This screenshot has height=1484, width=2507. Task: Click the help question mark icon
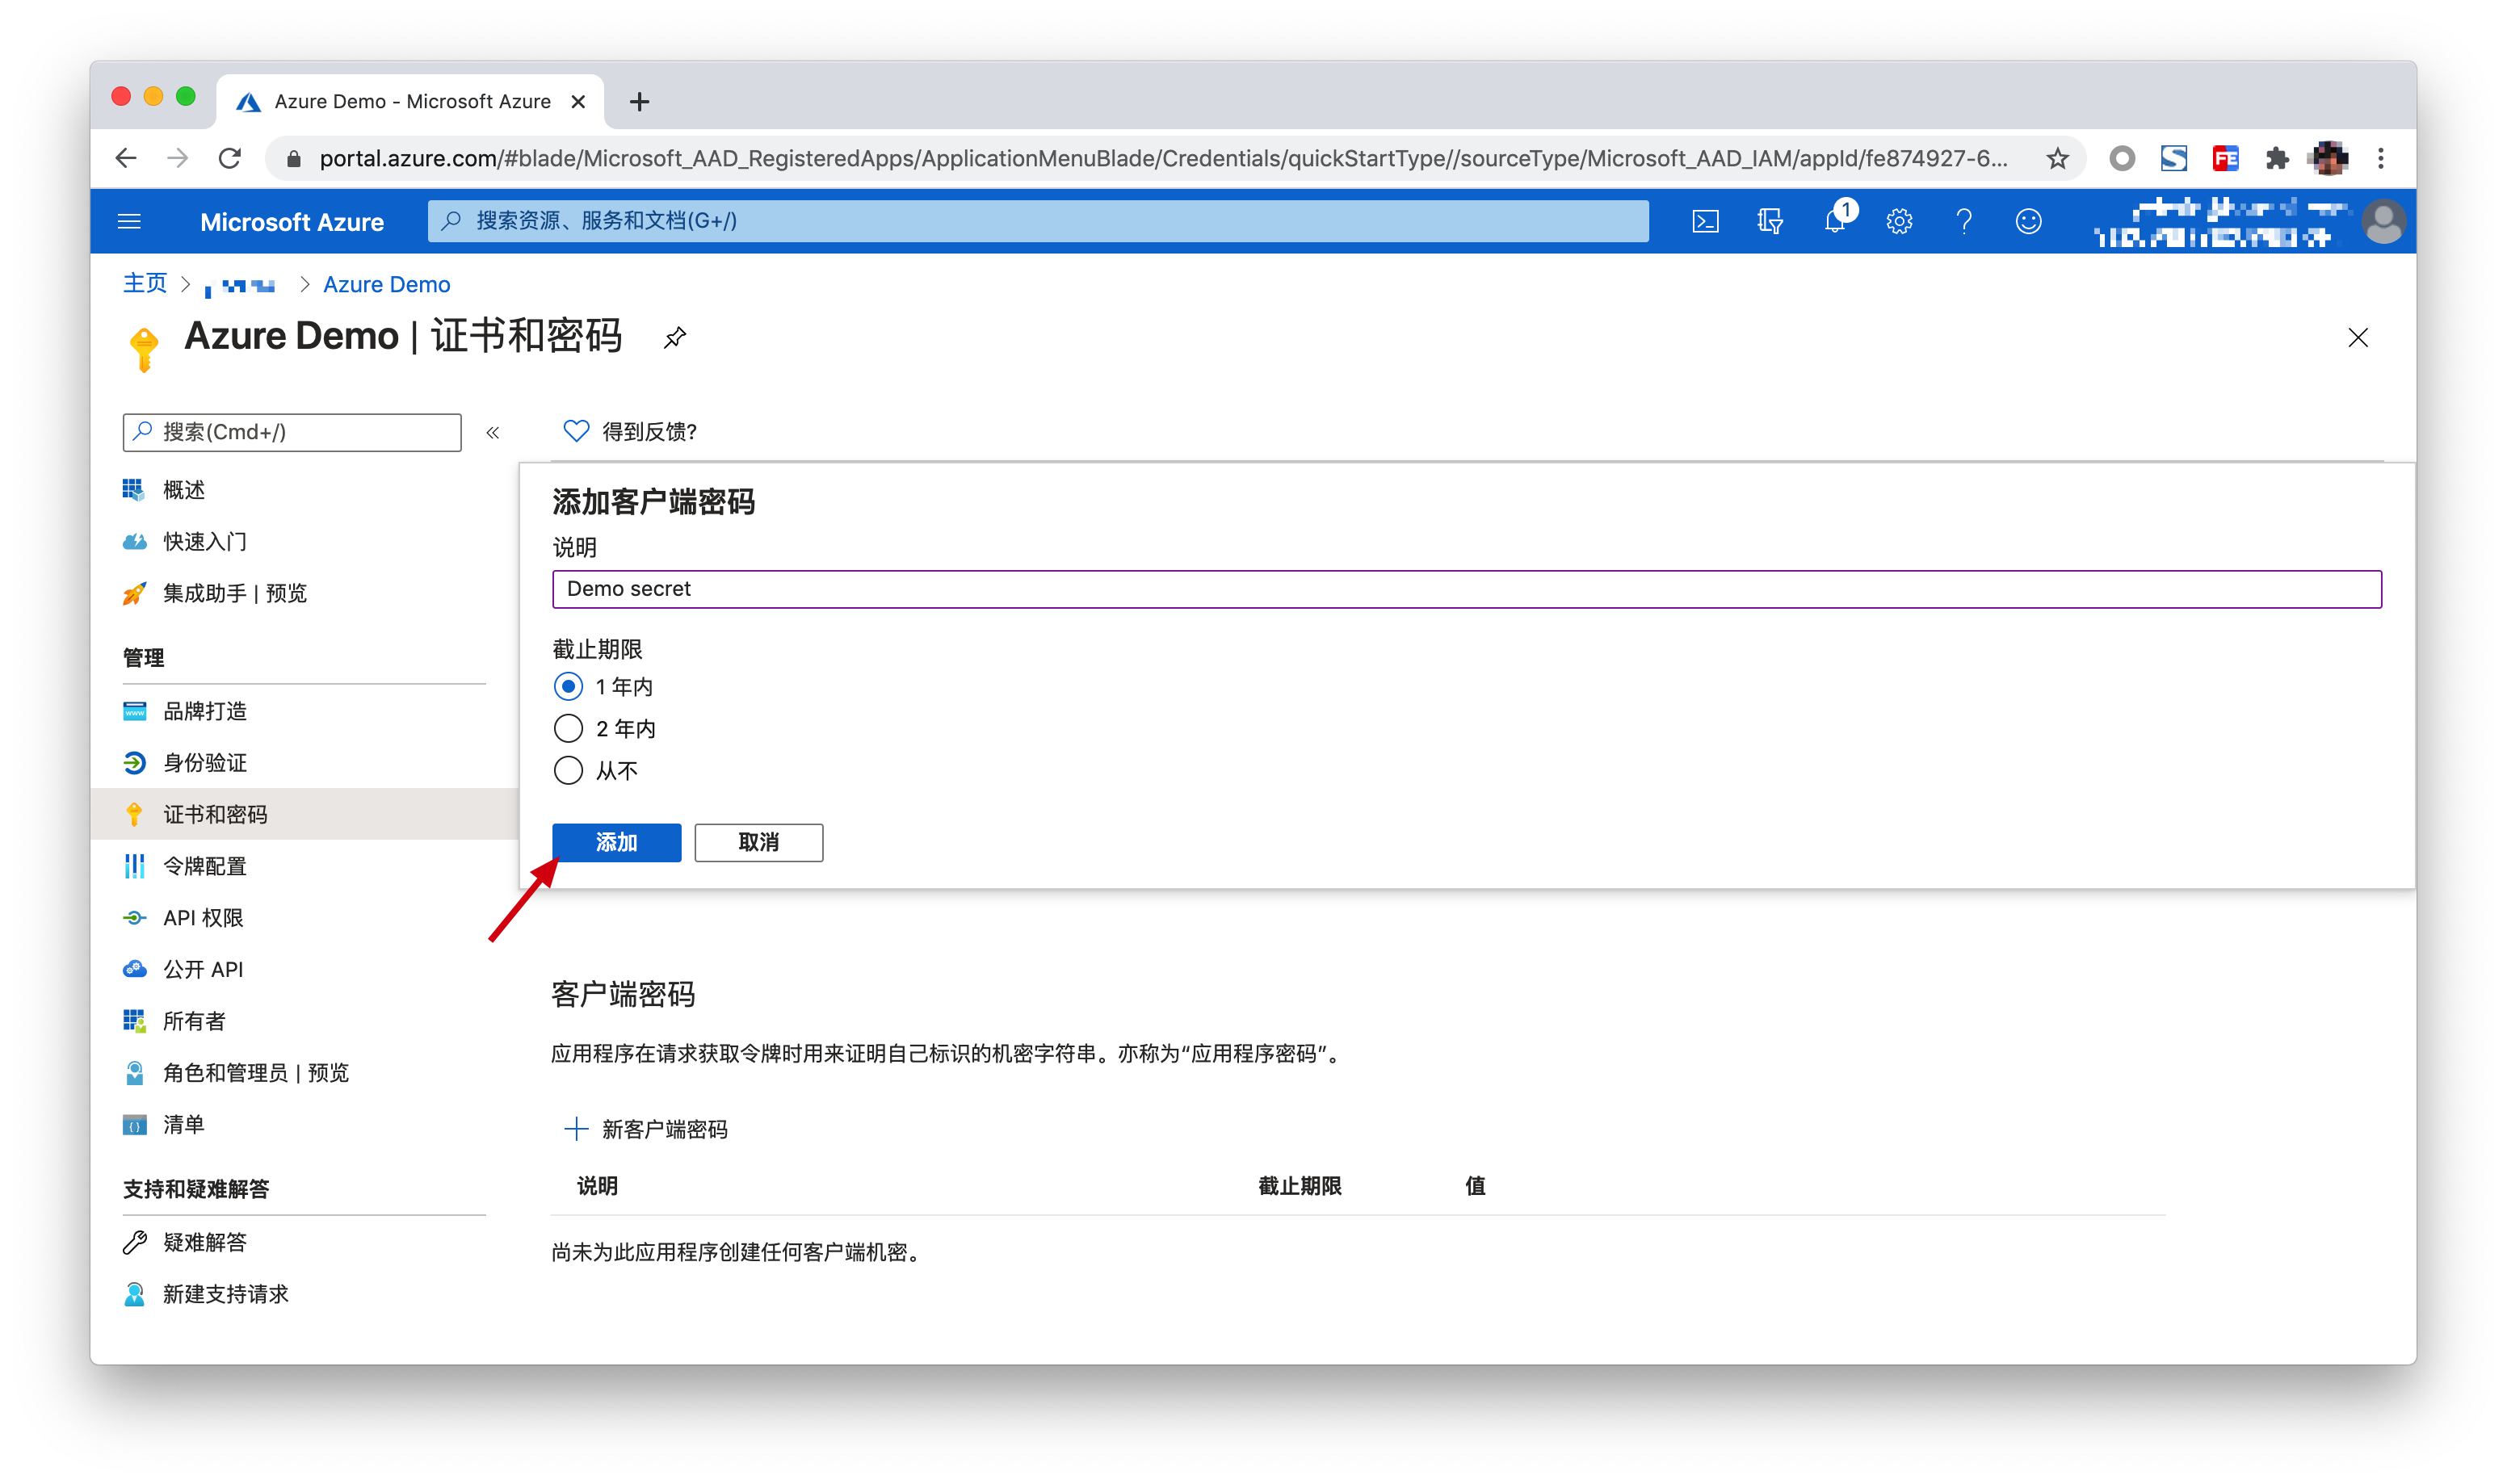tap(1964, 221)
